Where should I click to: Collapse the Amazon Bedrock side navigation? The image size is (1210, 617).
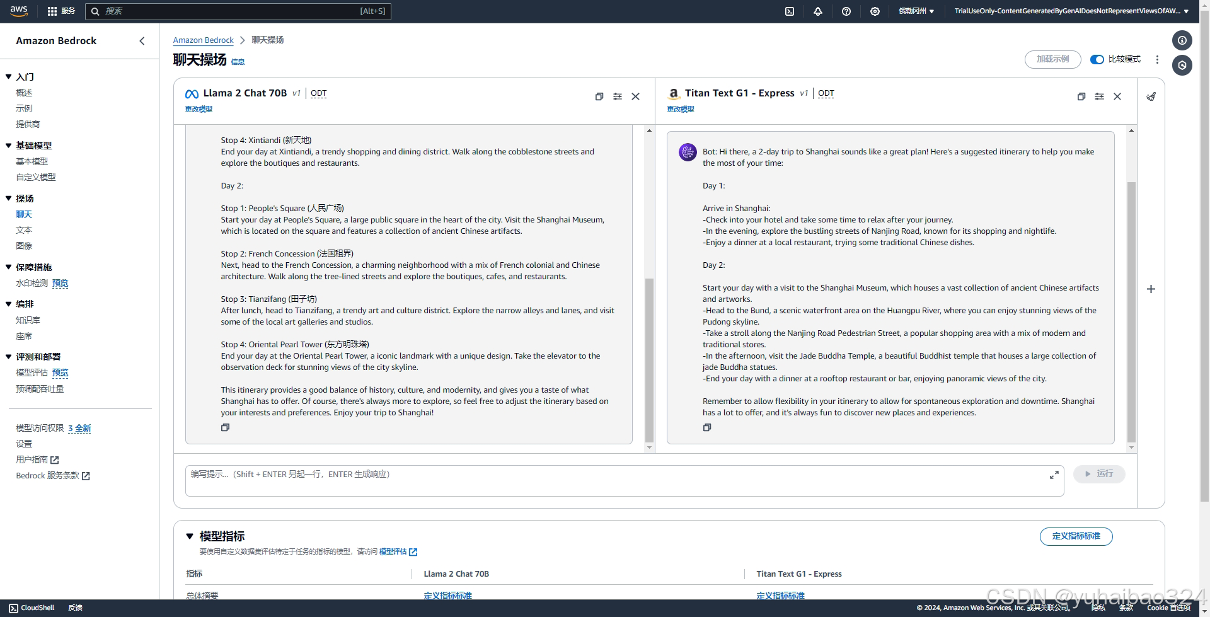pyautogui.click(x=142, y=41)
